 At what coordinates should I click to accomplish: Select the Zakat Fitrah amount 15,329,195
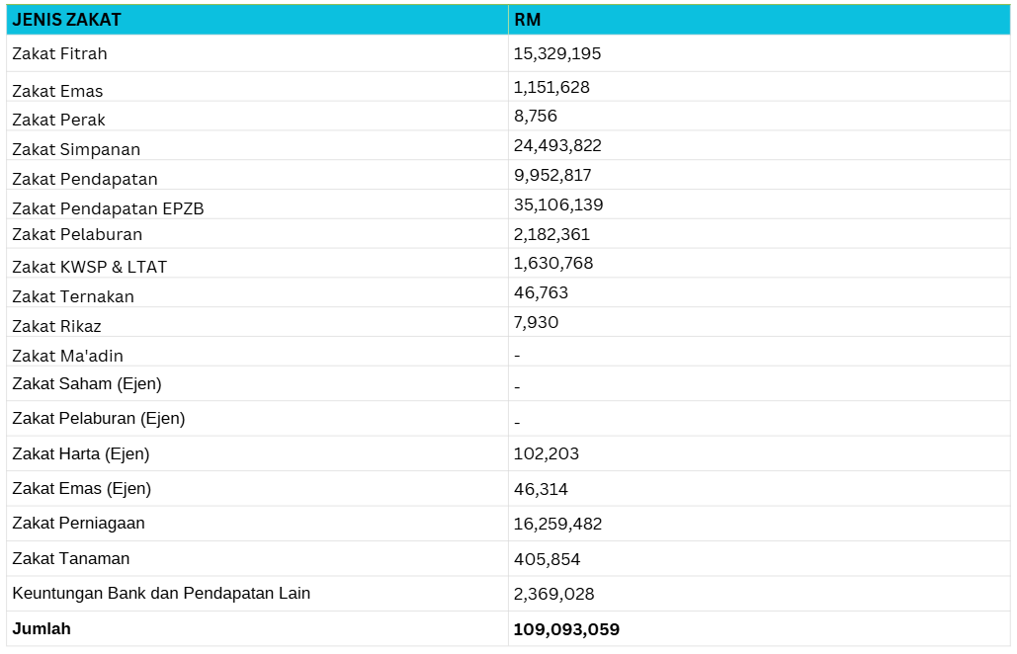pyautogui.click(x=557, y=53)
